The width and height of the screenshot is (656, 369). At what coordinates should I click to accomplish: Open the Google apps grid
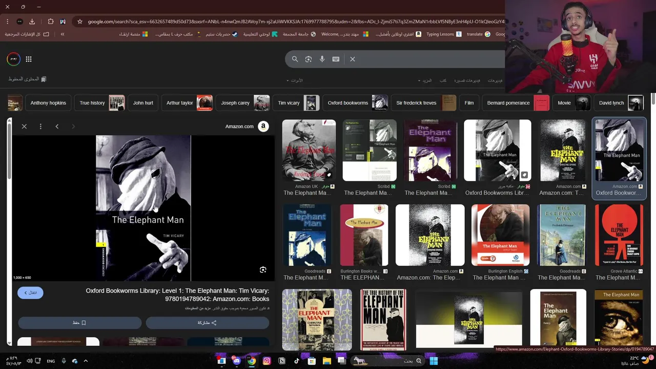pos(29,59)
